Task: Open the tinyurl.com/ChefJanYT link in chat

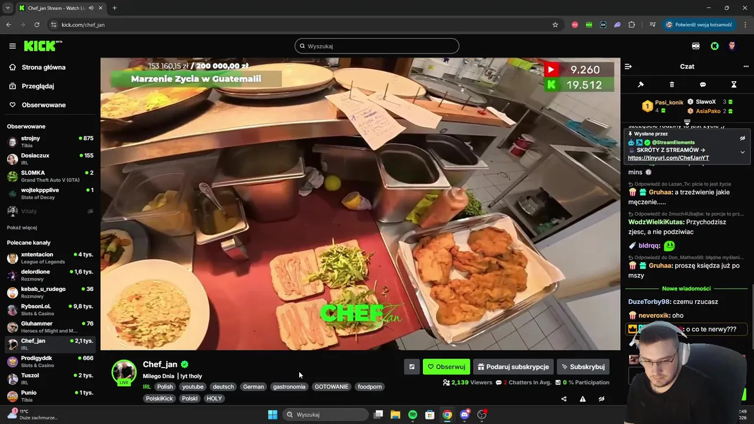Action: coord(668,158)
